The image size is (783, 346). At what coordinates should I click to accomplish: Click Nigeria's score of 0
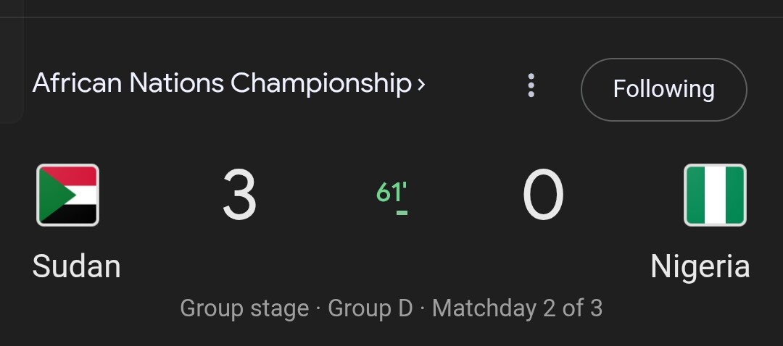coord(543,195)
